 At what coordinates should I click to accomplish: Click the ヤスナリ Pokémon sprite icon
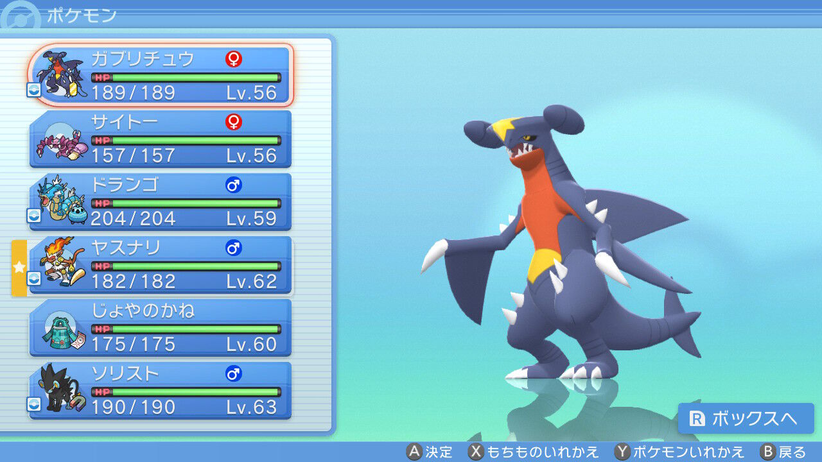click(62, 263)
